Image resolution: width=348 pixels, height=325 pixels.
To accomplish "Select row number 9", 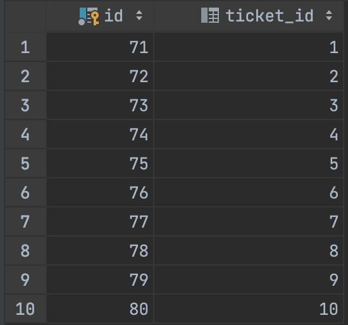I will click(25, 279).
